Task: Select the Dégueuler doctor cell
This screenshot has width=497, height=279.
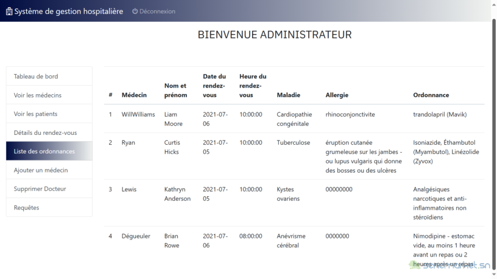Action: (136, 236)
